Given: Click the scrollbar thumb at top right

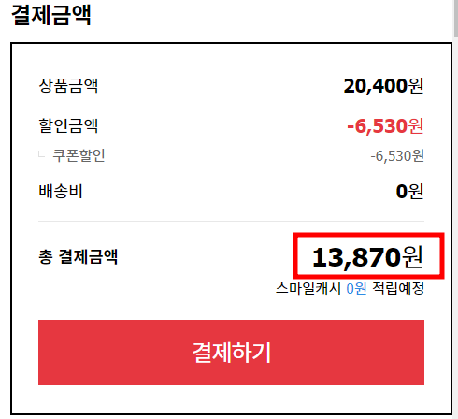Looking at the screenshot, I should click(456, 18).
